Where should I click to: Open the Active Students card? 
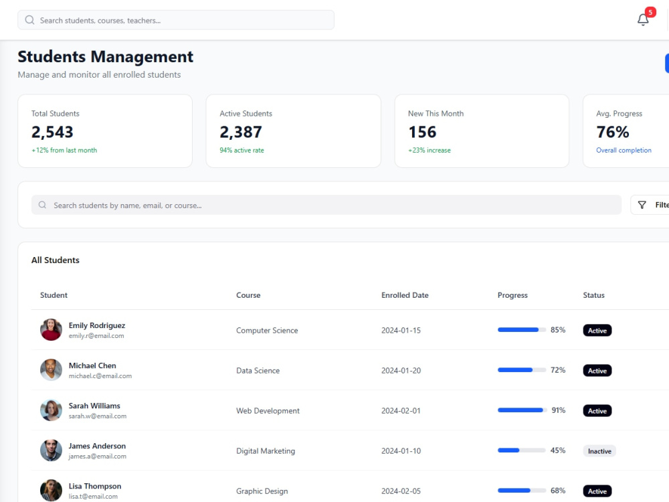(x=294, y=131)
